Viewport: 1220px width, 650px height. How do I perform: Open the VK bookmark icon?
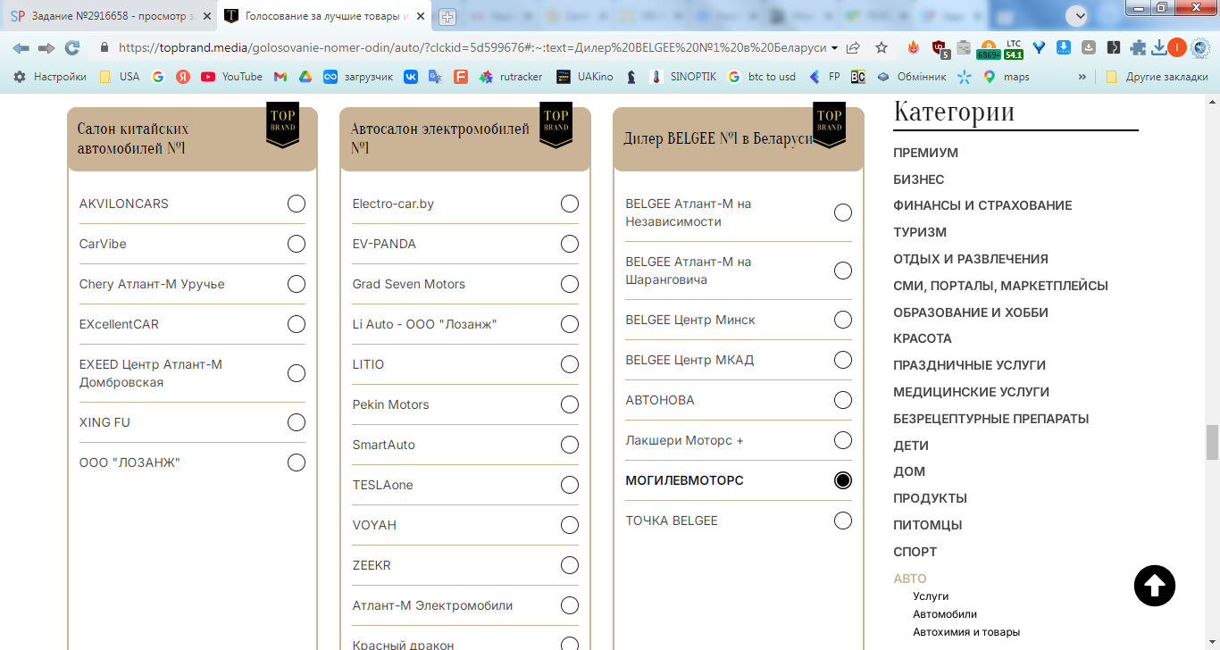point(411,77)
